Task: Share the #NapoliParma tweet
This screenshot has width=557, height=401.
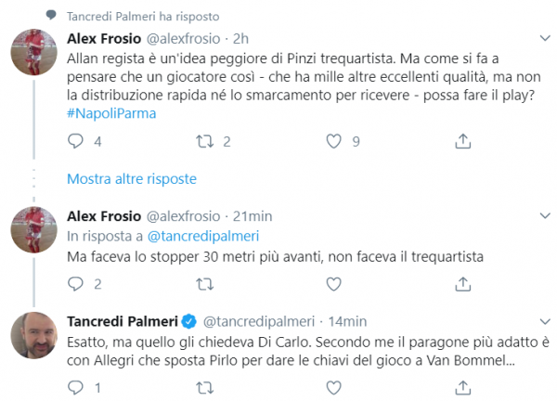Action: point(462,142)
